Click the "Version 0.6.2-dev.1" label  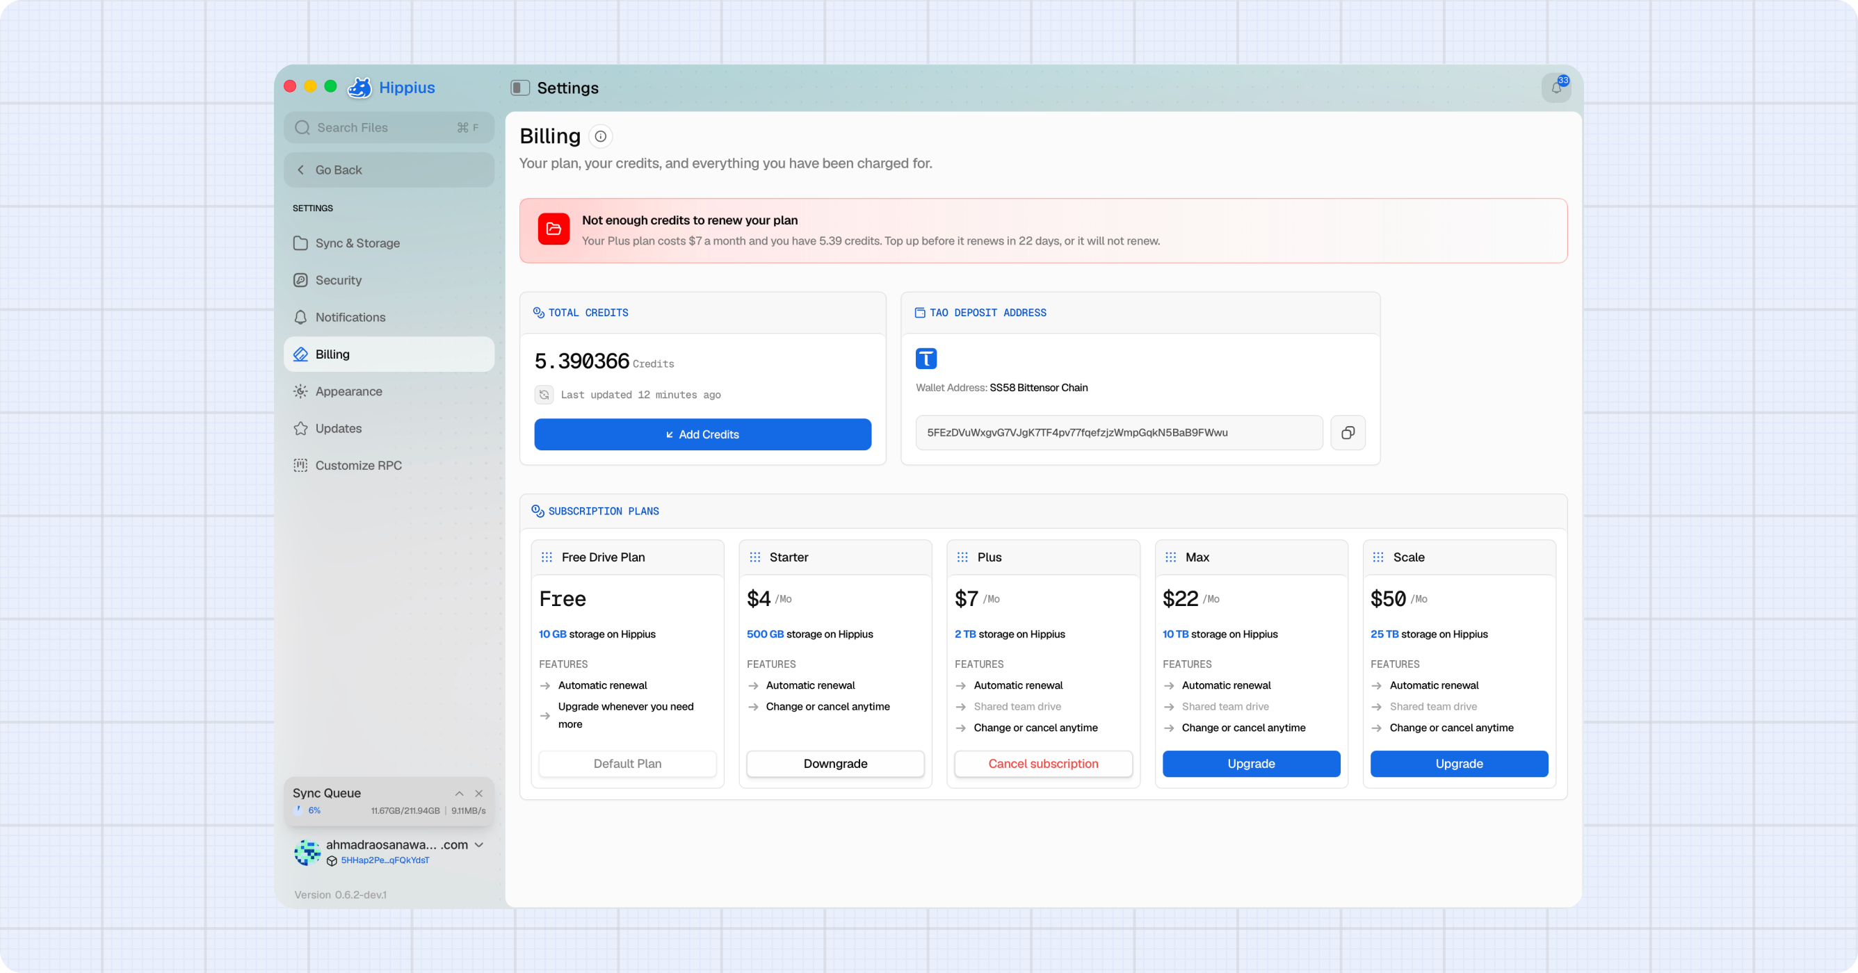(x=341, y=895)
